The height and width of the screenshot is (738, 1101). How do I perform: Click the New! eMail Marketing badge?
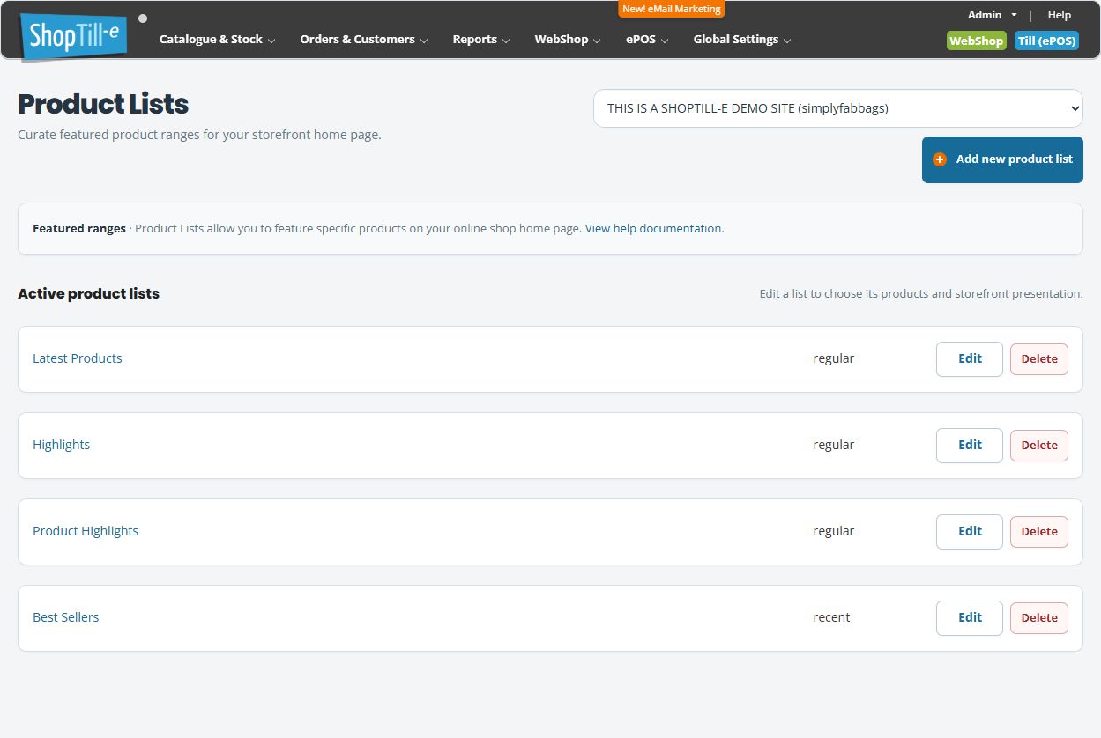(x=672, y=9)
